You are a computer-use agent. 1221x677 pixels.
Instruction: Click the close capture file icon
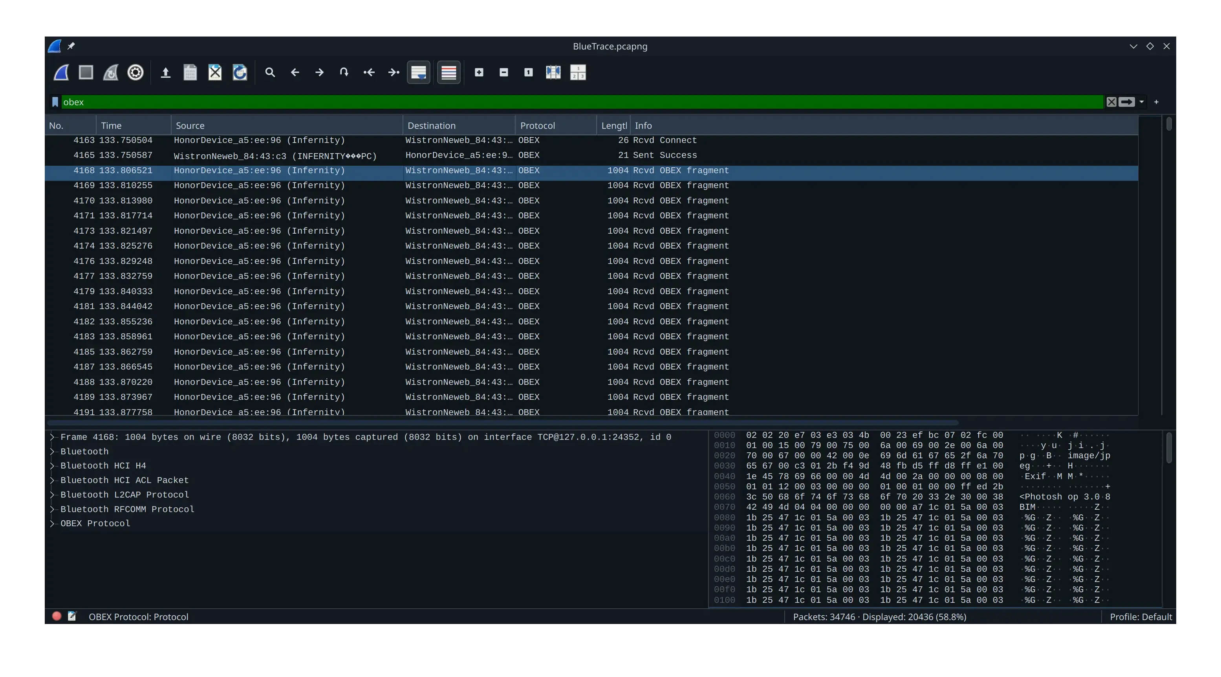(x=215, y=73)
